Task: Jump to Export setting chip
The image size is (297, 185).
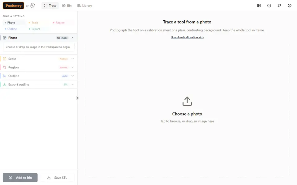Action: (38, 29)
